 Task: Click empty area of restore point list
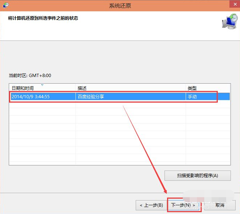[120, 133]
